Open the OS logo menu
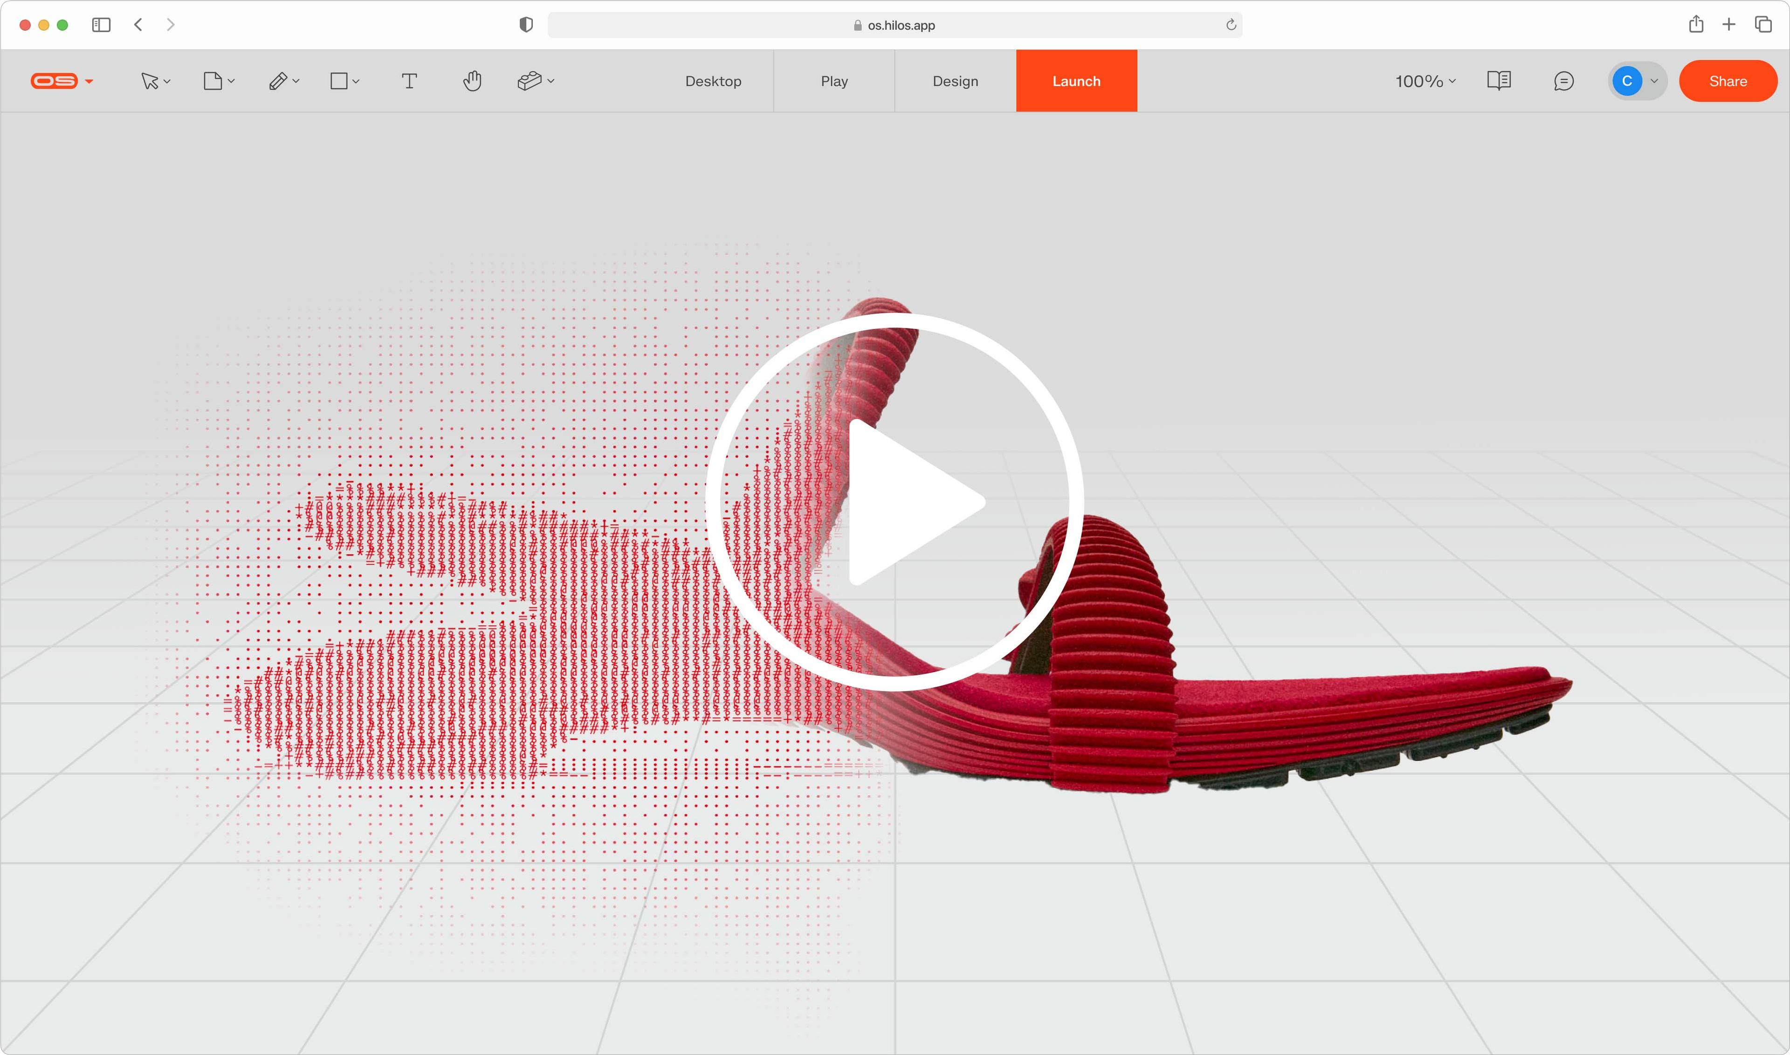 [x=54, y=81]
